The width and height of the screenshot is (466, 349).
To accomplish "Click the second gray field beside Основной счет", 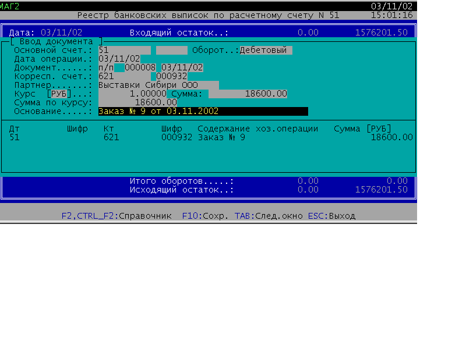I will [x=171, y=50].
